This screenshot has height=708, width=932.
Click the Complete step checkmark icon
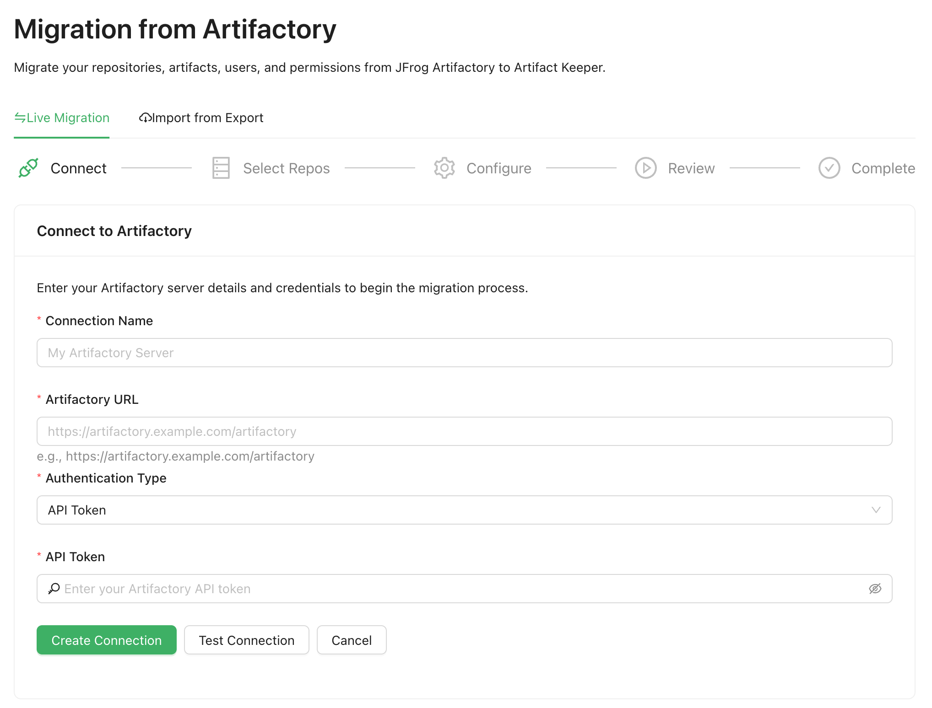[829, 168]
